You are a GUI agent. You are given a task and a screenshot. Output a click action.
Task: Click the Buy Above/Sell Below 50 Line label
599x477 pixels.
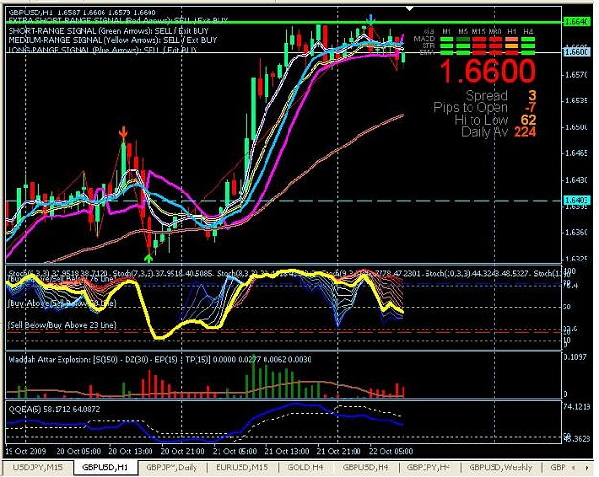(x=62, y=303)
